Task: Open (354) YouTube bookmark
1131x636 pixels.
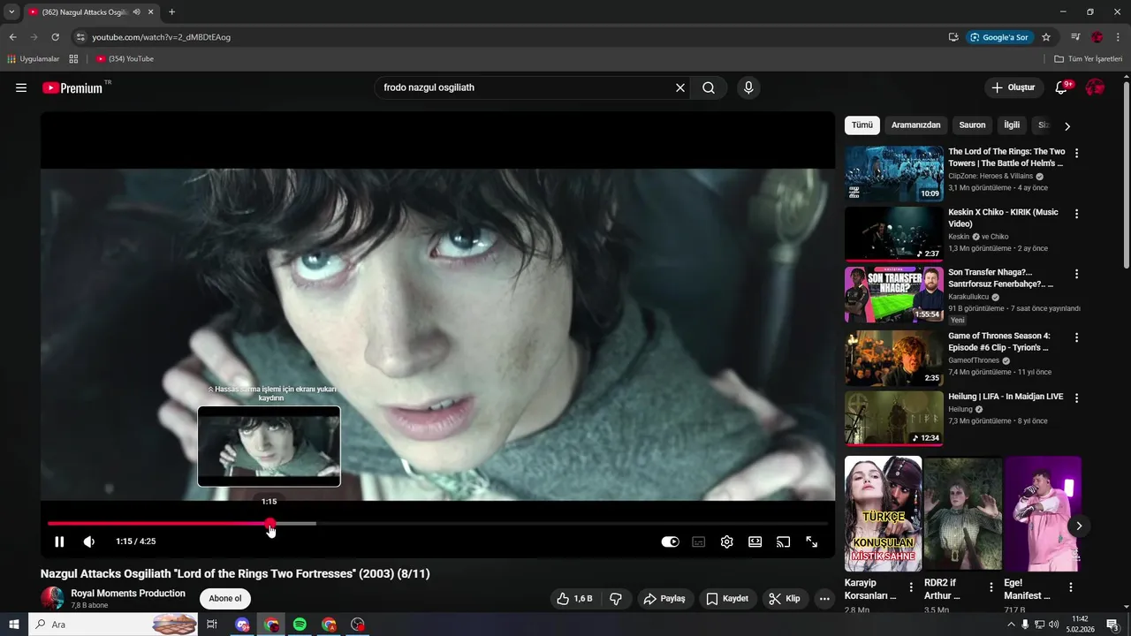Action: click(x=125, y=59)
